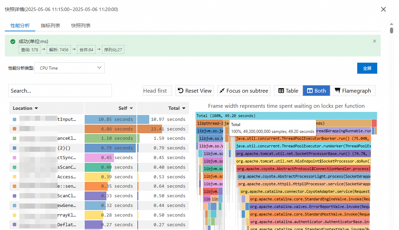The image size is (399, 230).
Task: Open the 快照列表 tab
Action: tap(81, 25)
